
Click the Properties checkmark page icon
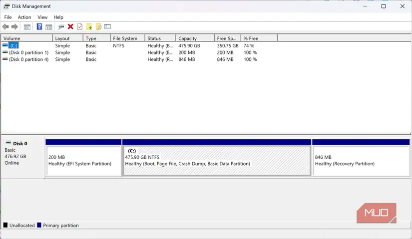(x=80, y=26)
